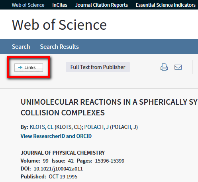Image resolution: width=198 pixels, height=182 pixels.
Task: Click the printer icon
Action: coord(164,67)
